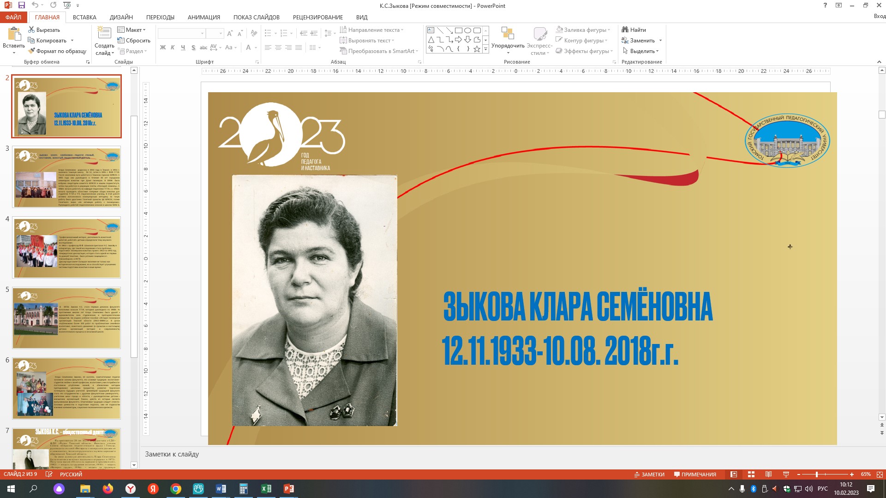Viewport: 886px width, 498px height.
Task: Click the Save icon in quick access toolbar
Action: click(x=21, y=6)
